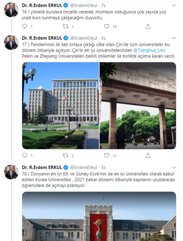Open Dr. R.Erdem ERKUL name on tweet 17

point(42,38)
